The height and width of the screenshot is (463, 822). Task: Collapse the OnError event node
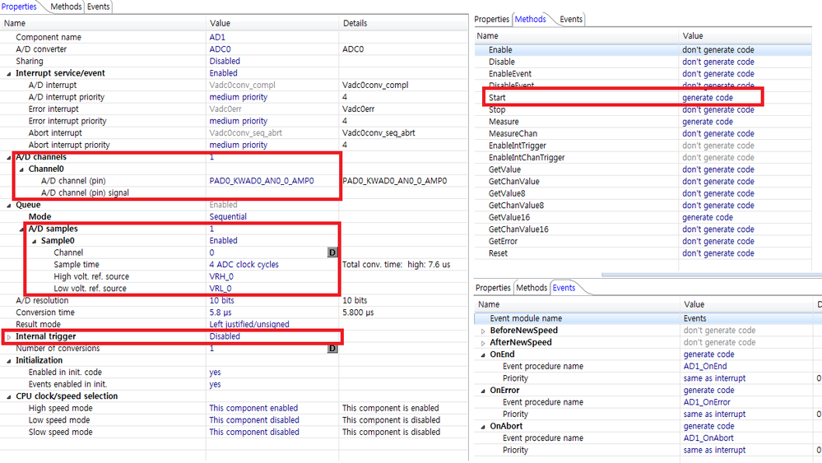pos(484,391)
